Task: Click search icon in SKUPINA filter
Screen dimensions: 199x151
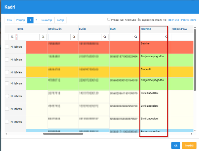Action: [x=167, y=37]
